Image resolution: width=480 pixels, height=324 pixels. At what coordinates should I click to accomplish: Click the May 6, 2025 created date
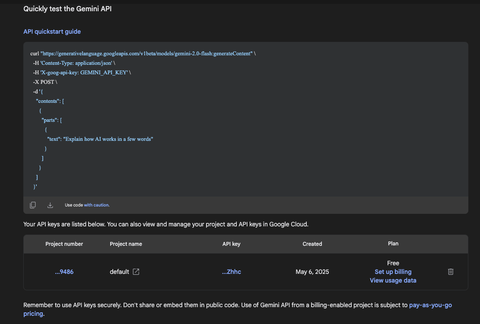[x=312, y=272]
